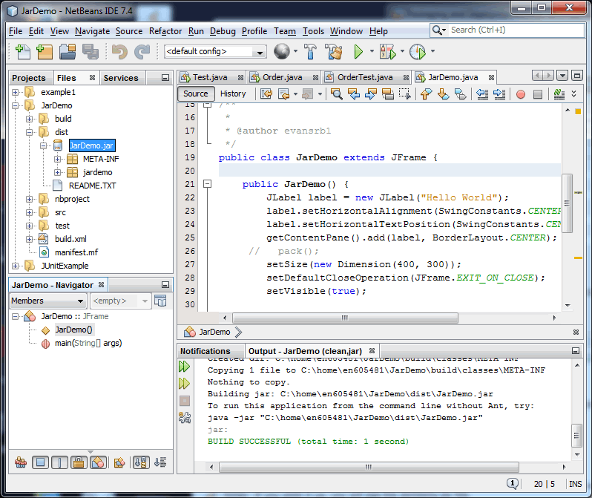Expand the JUnitExample project node
The width and height of the screenshot is (592, 498).
tap(15, 266)
